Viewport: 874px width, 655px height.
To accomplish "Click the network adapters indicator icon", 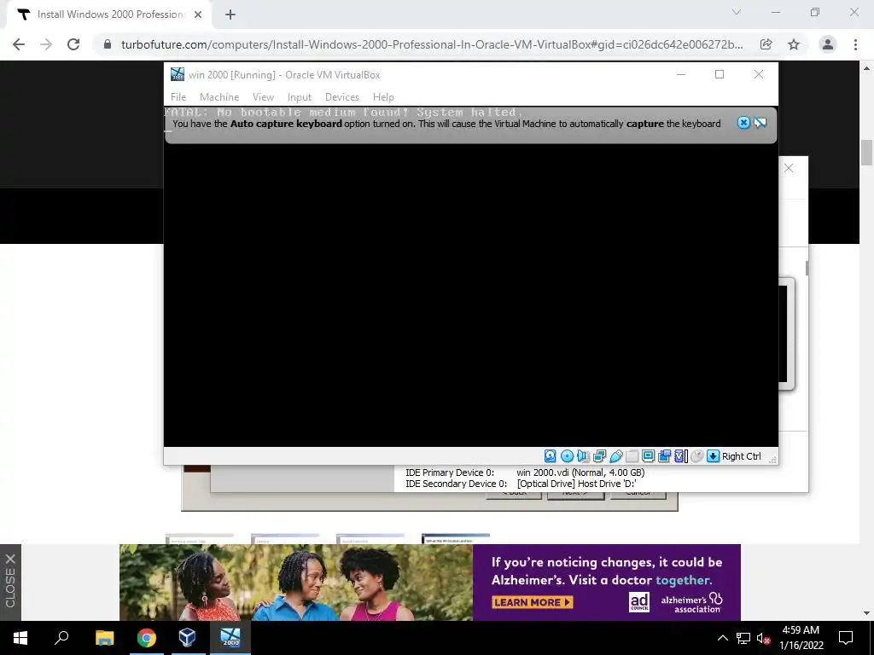I will click(x=599, y=456).
